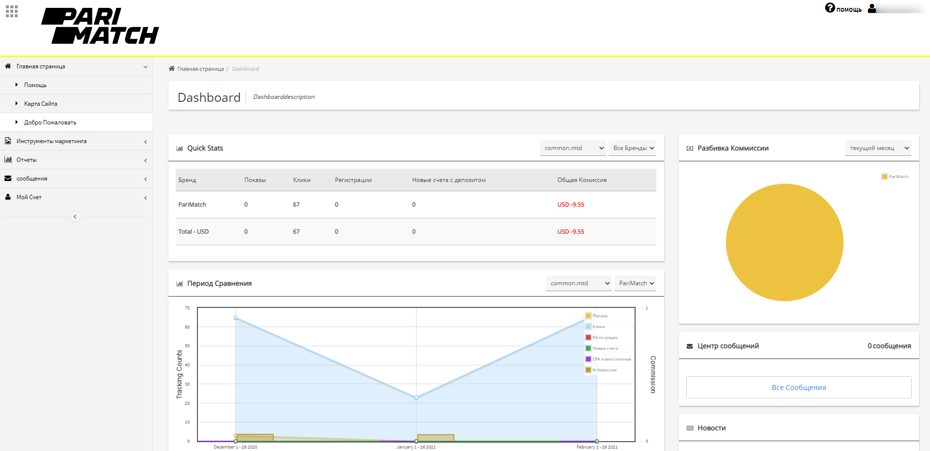The width and height of the screenshot is (930, 451).
Task: Click the arrow bullet beside Помощь
Action: pyautogui.click(x=17, y=85)
